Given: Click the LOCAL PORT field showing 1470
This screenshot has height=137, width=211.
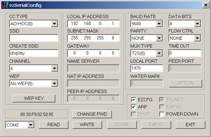Looking at the screenshot, I should coord(147,68).
